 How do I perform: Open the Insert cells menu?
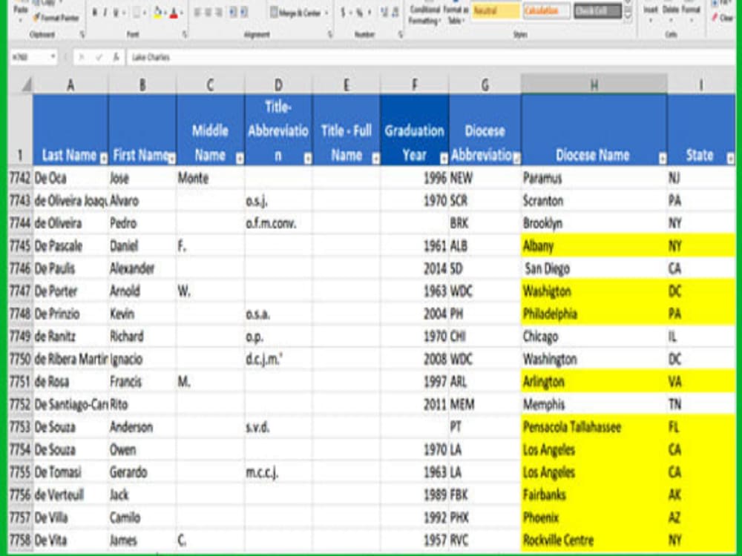coord(651,13)
